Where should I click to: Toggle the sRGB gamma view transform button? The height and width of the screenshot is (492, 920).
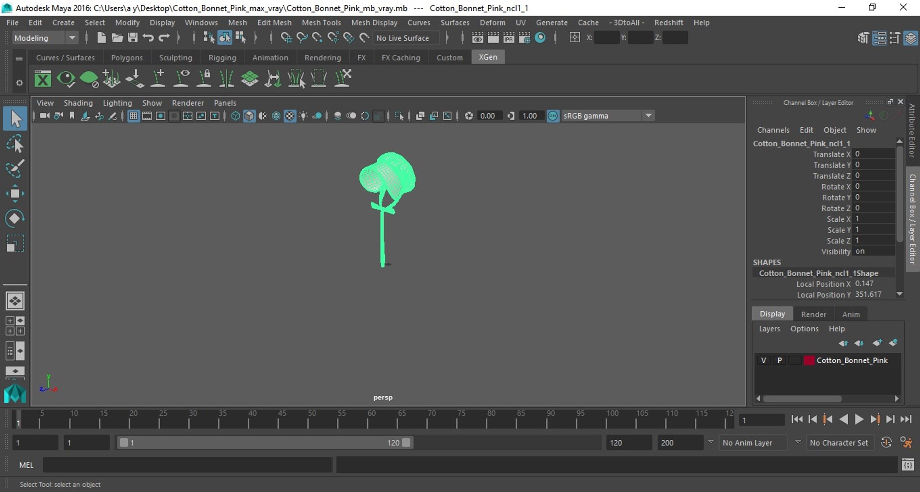553,116
